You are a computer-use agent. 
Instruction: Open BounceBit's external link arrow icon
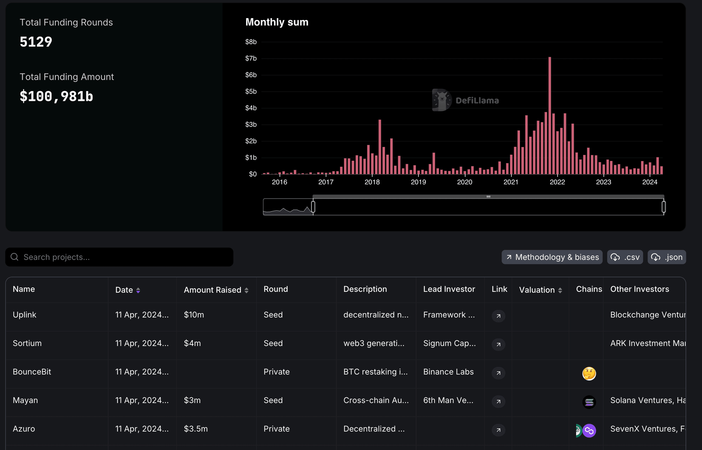pyautogui.click(x=498, y=373)
